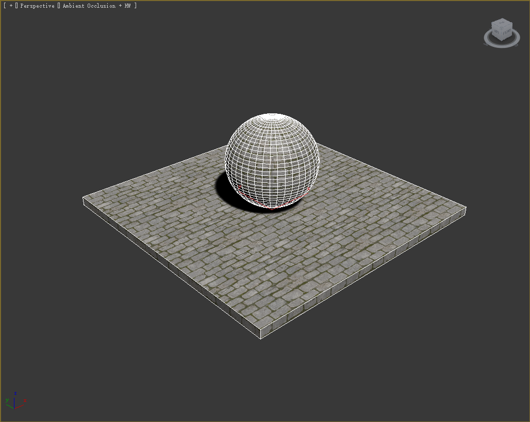
Task: Click the nearest bottom corner of the slab
Action: (260, 339)
